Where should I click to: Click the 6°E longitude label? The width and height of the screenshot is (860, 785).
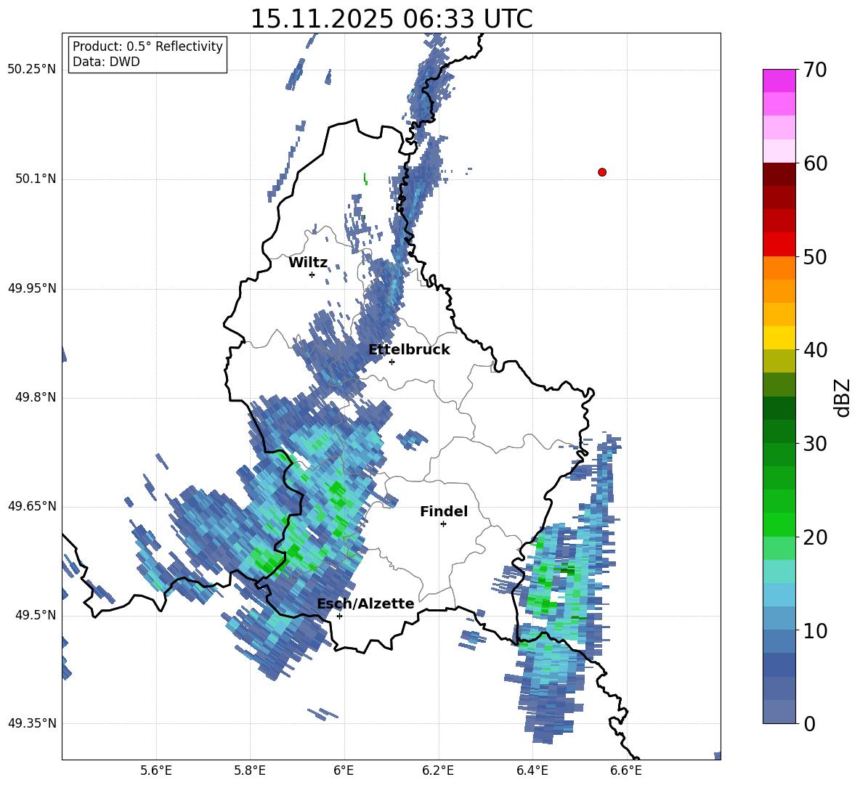click(x=344, y=770)
